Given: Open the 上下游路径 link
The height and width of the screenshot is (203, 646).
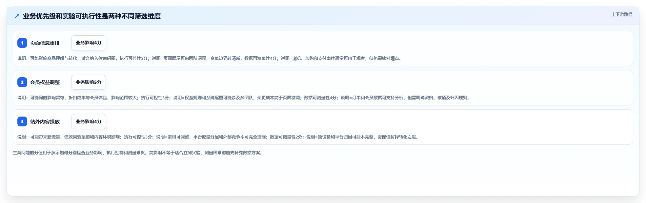Looking at the screenshot, I should pos(622,14).
